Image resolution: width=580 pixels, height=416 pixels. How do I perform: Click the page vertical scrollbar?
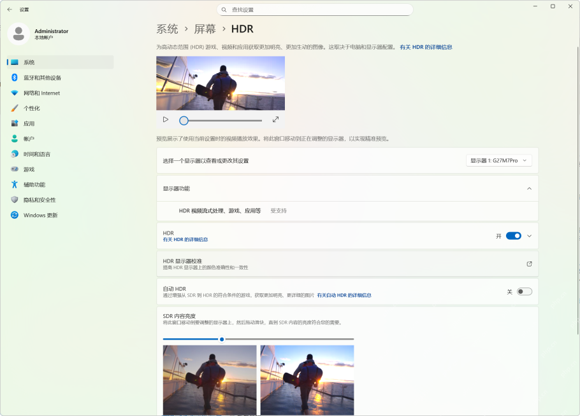click(x=578, y=191)
